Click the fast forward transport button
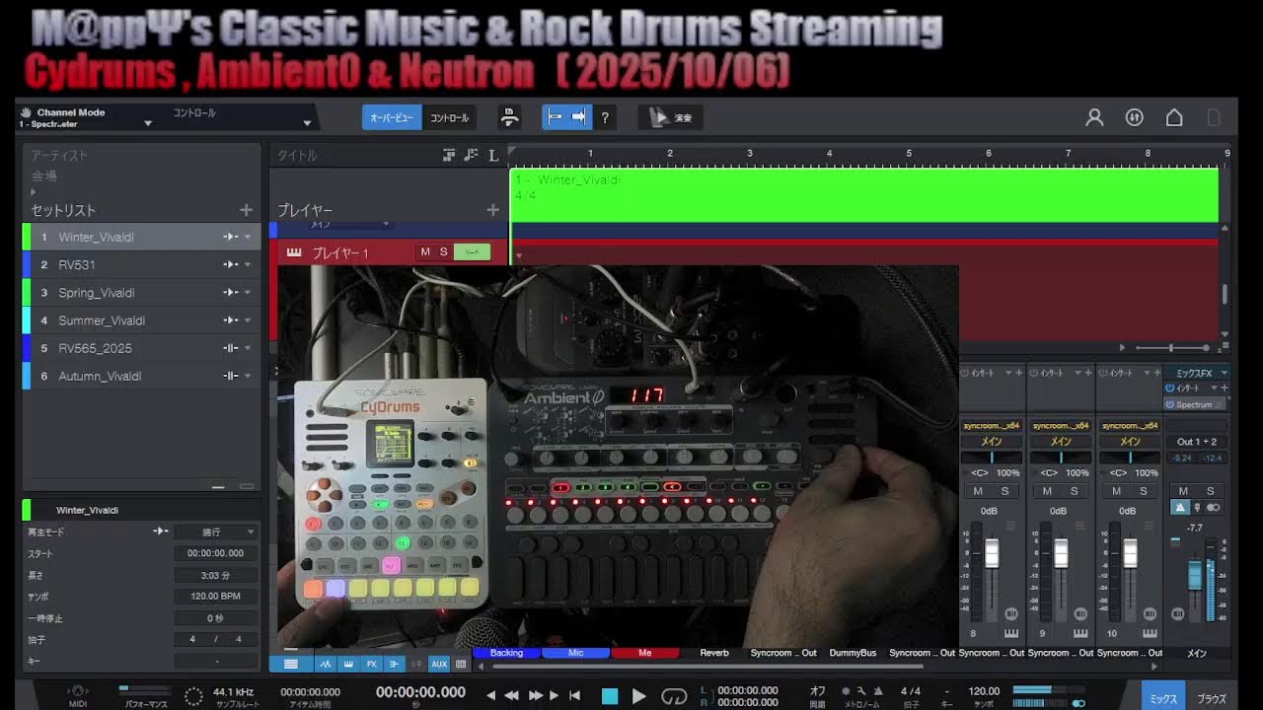The width and height of the screenshot is (1263, 710). coord(536,695)
